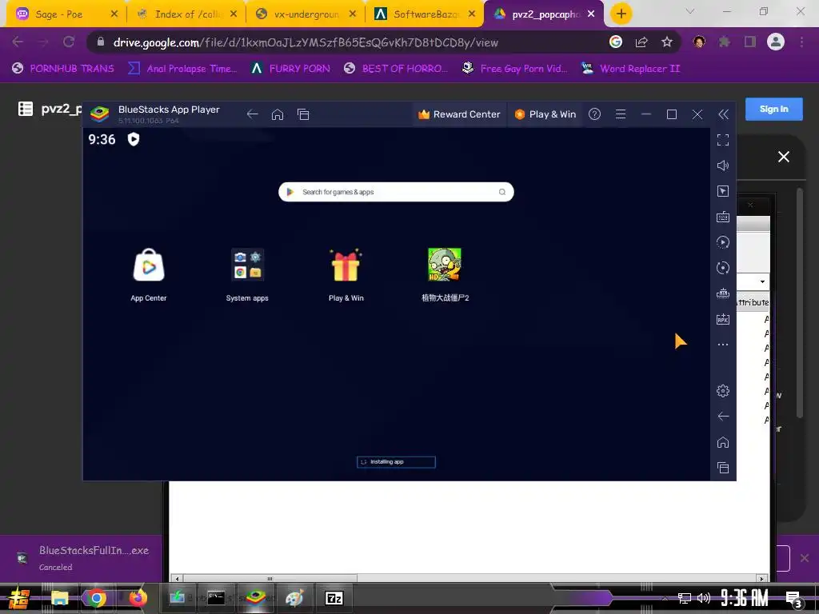
Task: Click Sign in button on Drive
Action: tap(773, 109)
